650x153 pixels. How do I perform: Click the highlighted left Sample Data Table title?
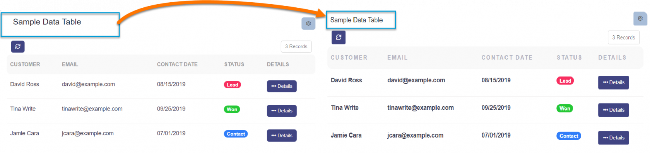(47, 22)
